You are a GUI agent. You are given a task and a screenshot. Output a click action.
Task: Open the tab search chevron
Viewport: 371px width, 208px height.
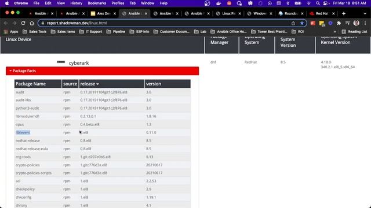tap(365, 14)
